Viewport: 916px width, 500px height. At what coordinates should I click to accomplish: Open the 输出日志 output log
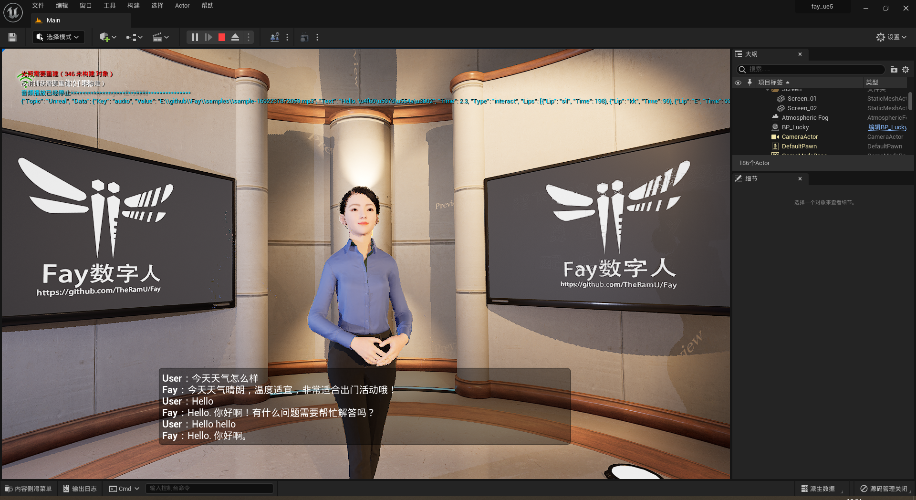click(x=80, y=489)
